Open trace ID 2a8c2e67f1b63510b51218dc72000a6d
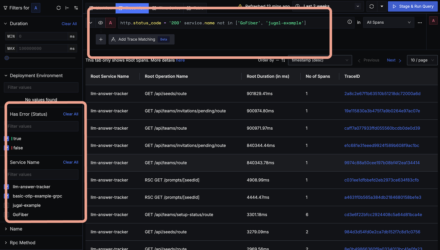The width and height of the screenshot is (440, 250). click(x=382, y=94)
